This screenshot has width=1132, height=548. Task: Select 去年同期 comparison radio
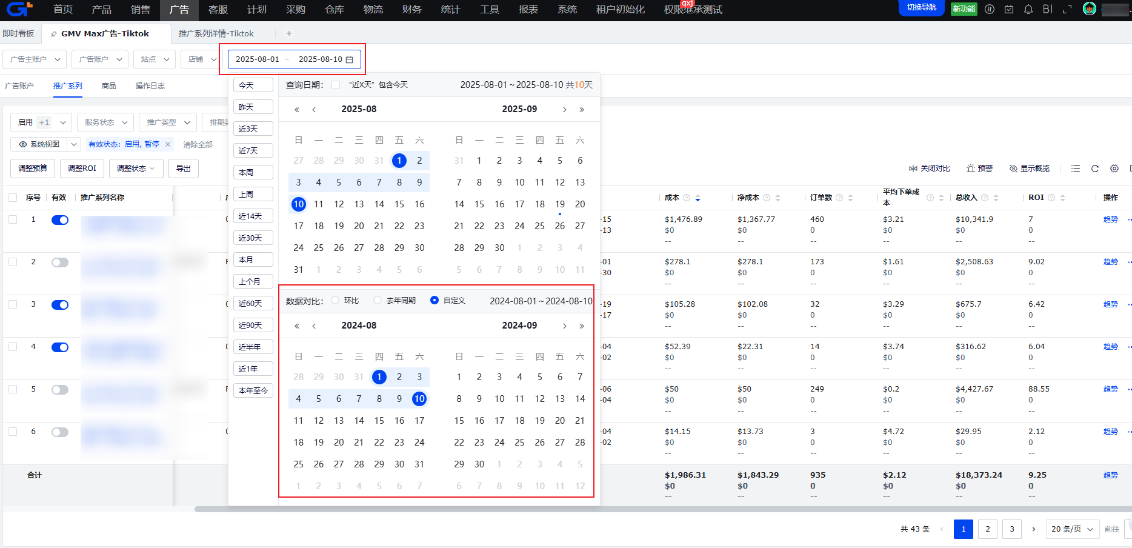(378, 301)
